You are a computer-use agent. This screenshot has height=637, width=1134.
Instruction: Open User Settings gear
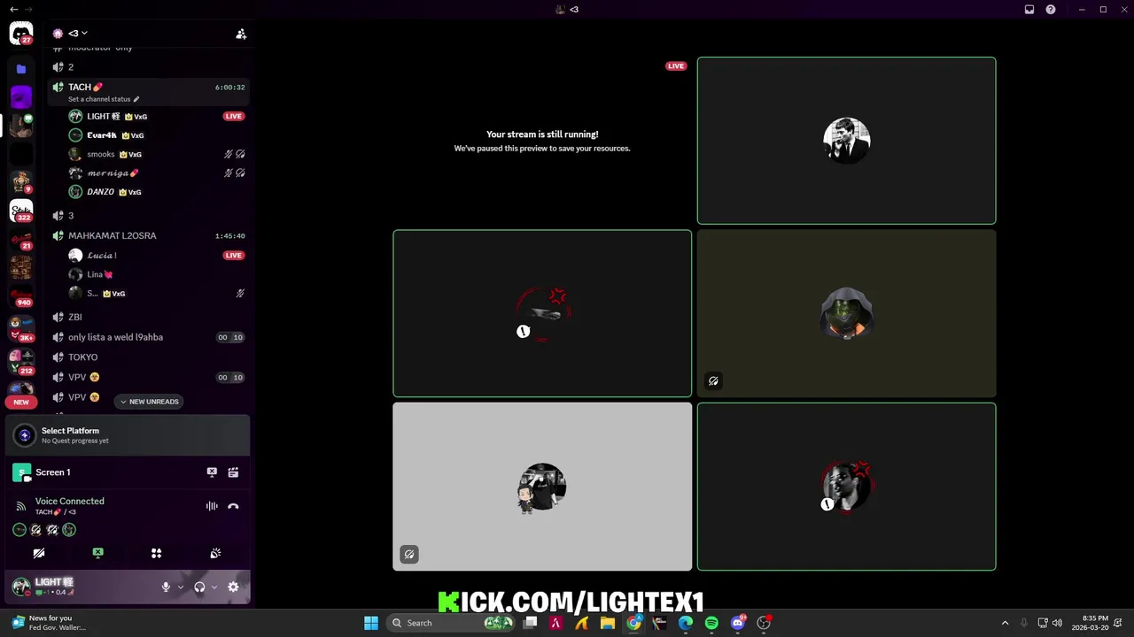[x=233, y=587]
